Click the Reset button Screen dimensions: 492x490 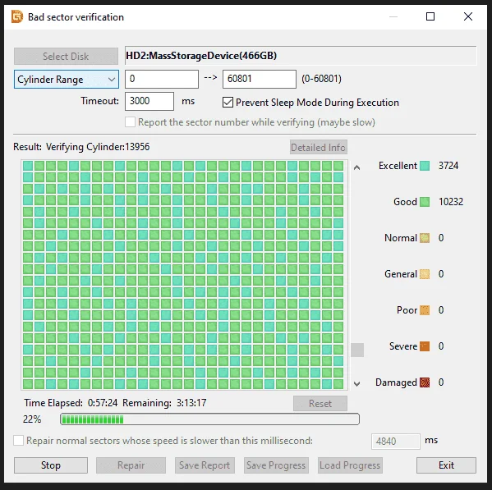click(320, 403)
